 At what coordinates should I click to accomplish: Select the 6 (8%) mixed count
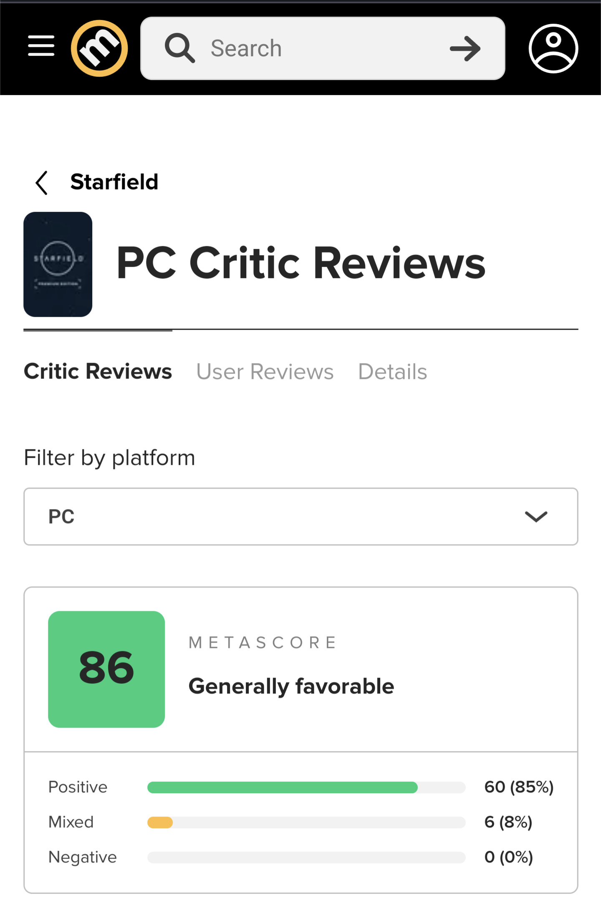(x=508, y=822)
